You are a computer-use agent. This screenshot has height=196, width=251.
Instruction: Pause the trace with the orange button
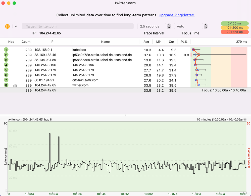[7, 26]
